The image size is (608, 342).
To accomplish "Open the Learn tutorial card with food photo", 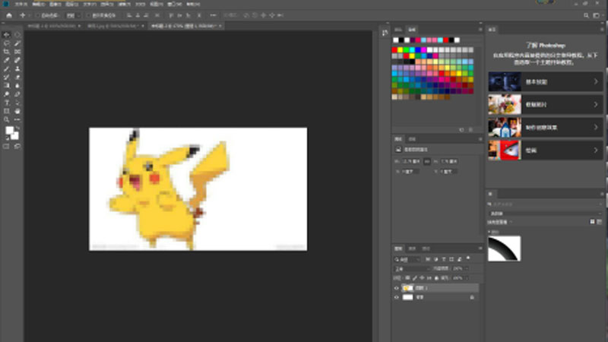I will [545, 105].
